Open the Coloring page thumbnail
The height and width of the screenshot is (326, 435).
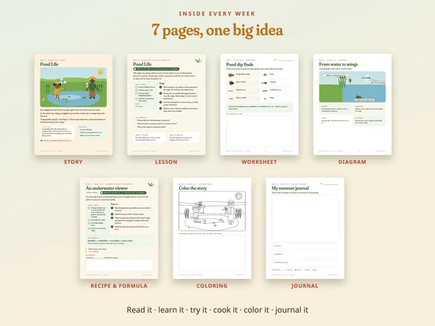212,229
